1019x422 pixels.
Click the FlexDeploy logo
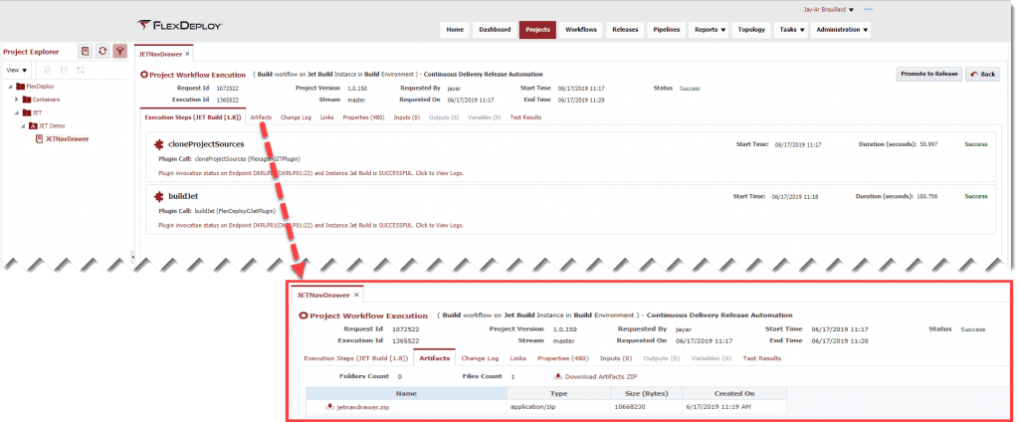coord(179,25)
